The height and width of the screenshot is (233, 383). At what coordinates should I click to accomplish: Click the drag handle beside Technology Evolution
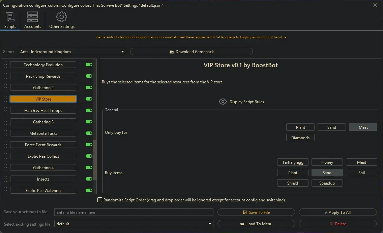(x=5, y=65)
